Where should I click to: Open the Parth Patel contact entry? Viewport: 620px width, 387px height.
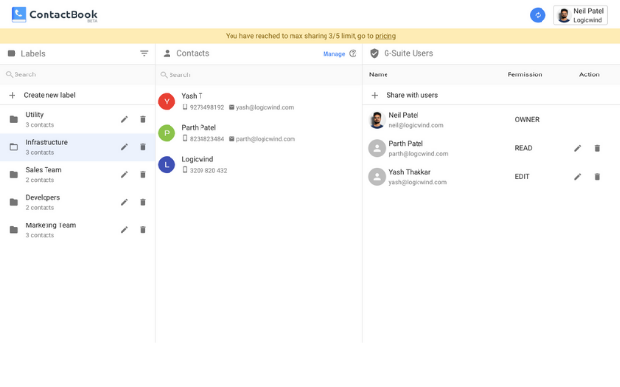(x=259, y=134)
